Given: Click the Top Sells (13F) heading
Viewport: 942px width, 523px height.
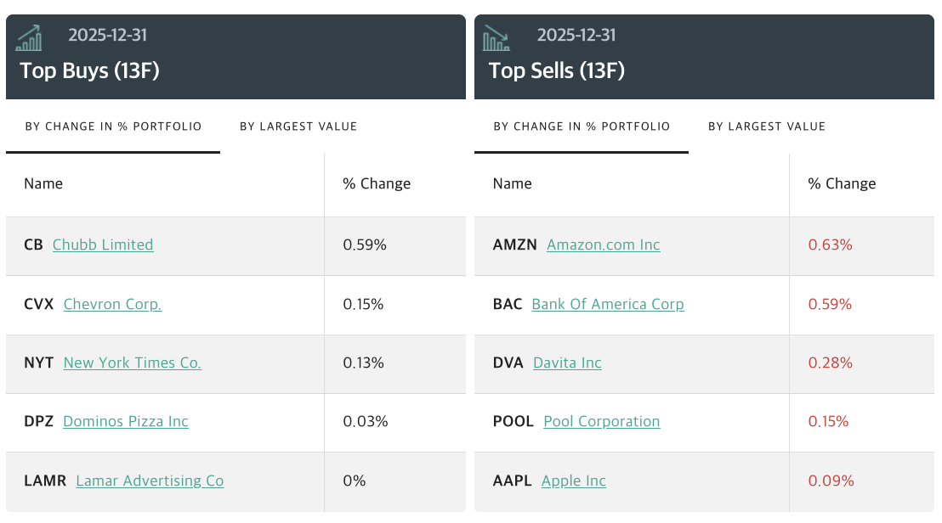Looking at the screenshot, I should click(x=557, y=70).
